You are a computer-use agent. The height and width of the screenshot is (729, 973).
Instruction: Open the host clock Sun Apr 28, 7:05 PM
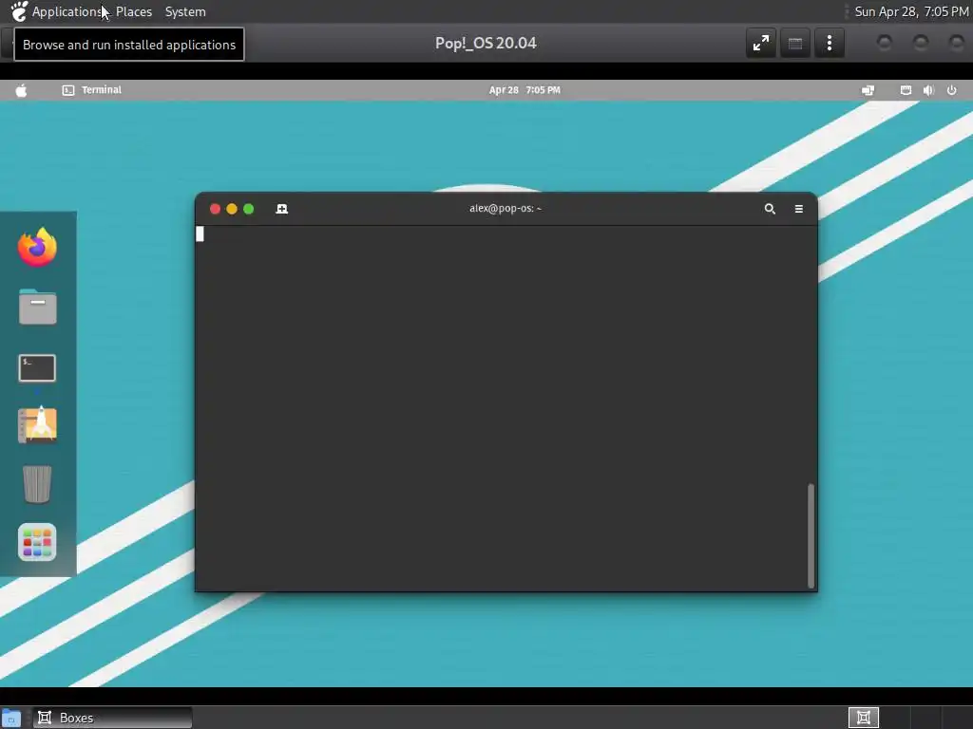[911, 11]
